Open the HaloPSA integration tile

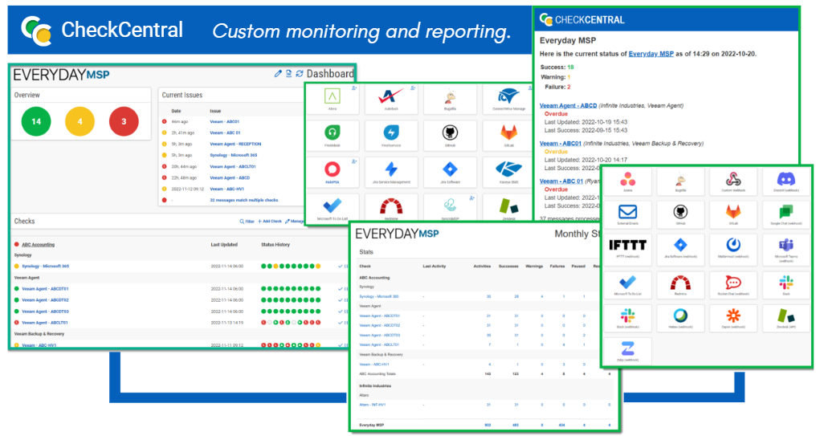[x=332, y=172]
